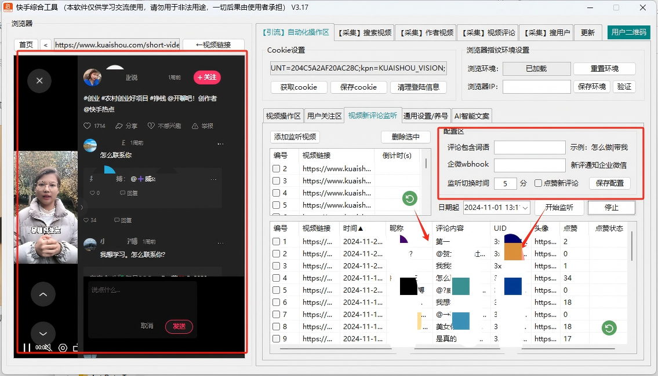Go to the previous video with the up chevron

(x=43, y=294)
